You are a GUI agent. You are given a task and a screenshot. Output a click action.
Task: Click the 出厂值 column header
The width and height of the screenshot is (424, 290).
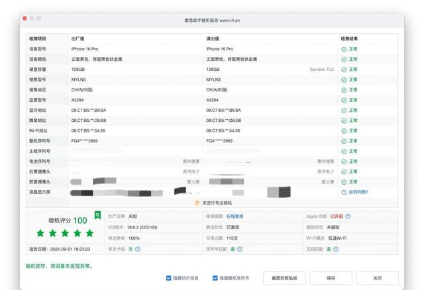tap(78, 38)
